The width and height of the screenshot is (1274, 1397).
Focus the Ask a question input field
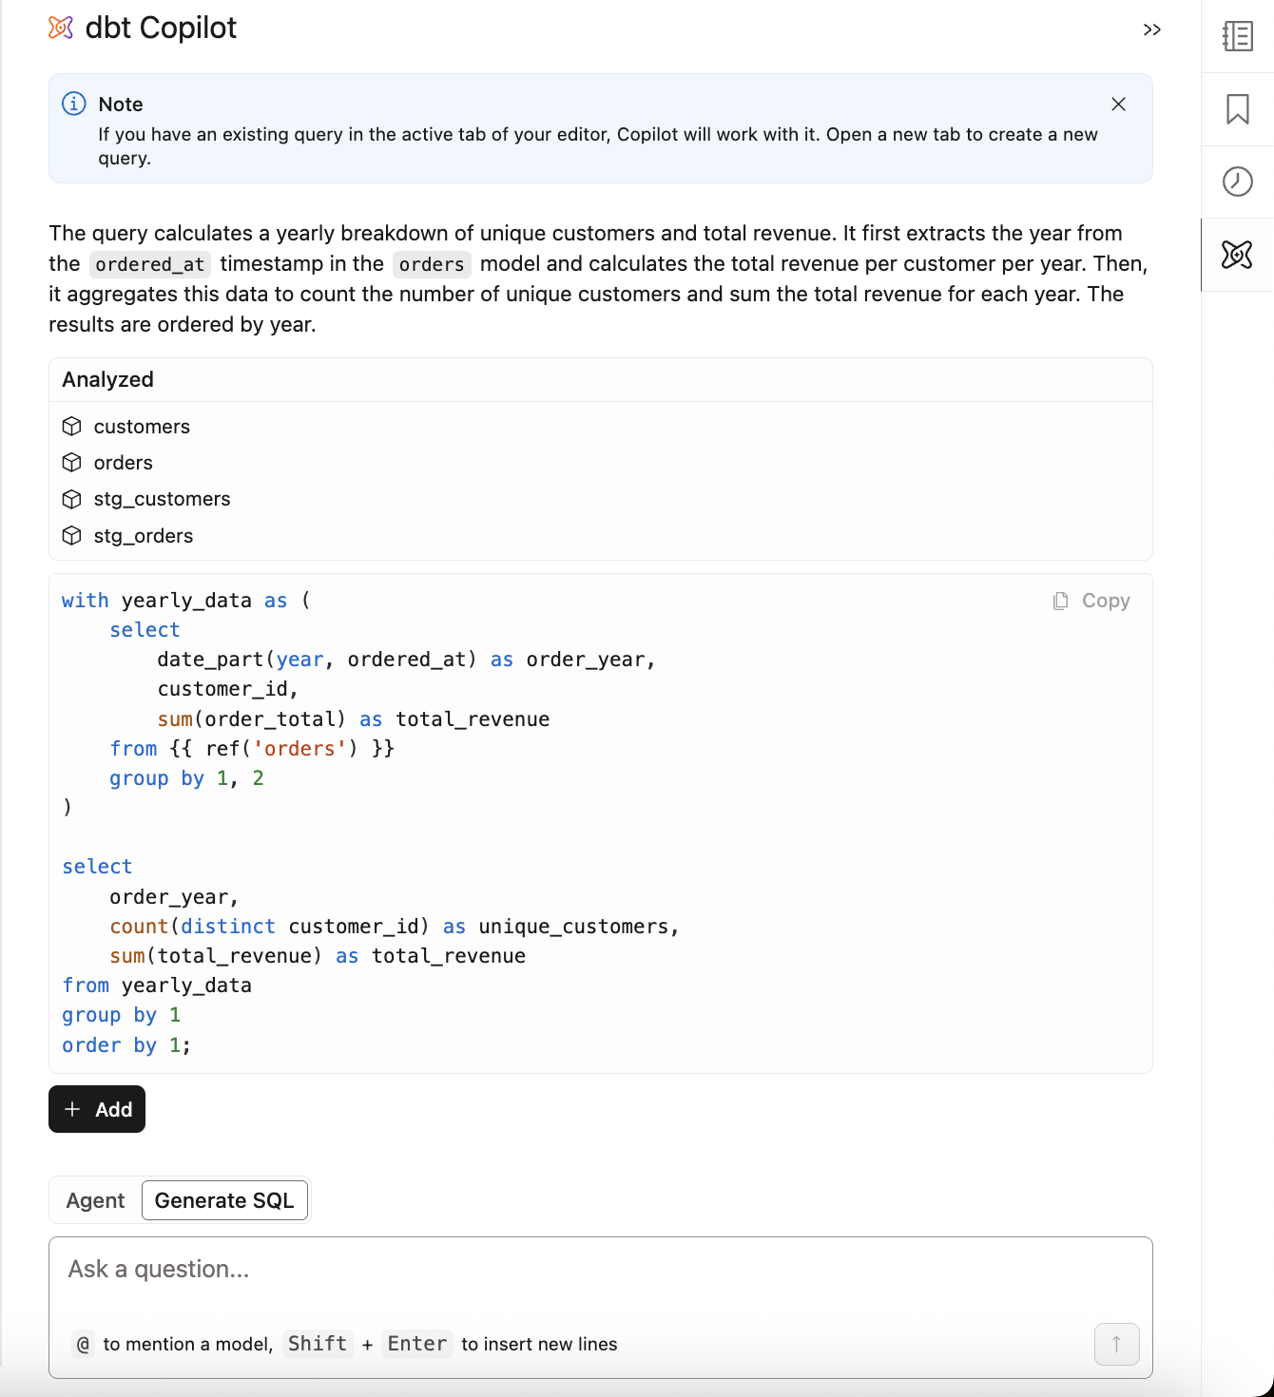(x=599, y=1270)
